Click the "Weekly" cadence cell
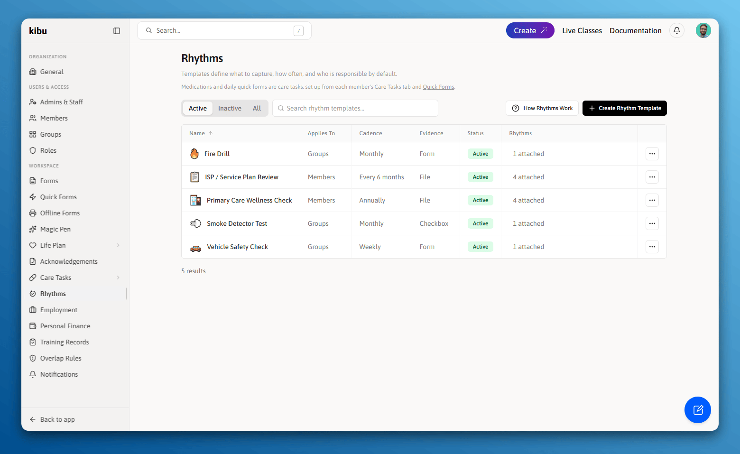The height and width of the screenshot is (454, 740). (x=370, y=247)
